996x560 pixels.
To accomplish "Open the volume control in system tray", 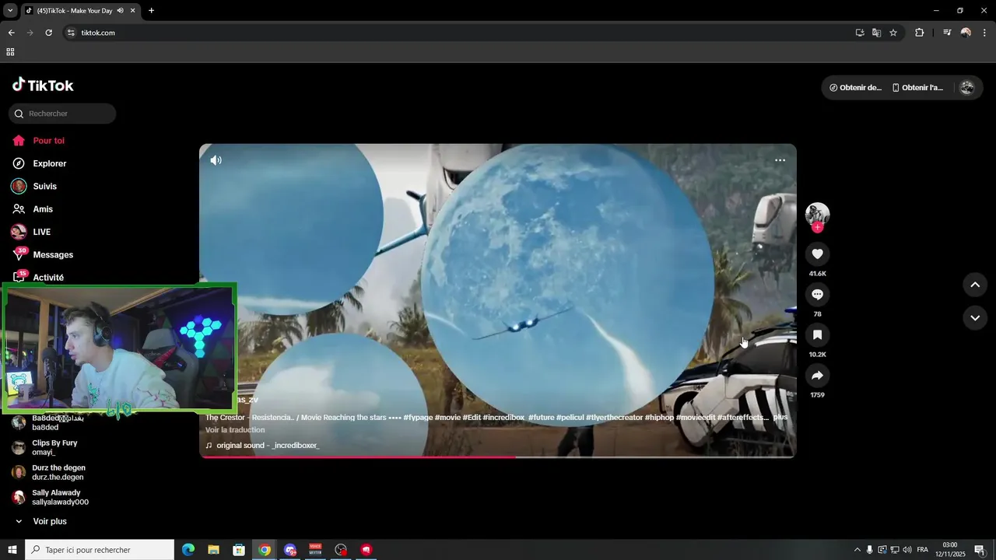I will click(x=907, y=550).
